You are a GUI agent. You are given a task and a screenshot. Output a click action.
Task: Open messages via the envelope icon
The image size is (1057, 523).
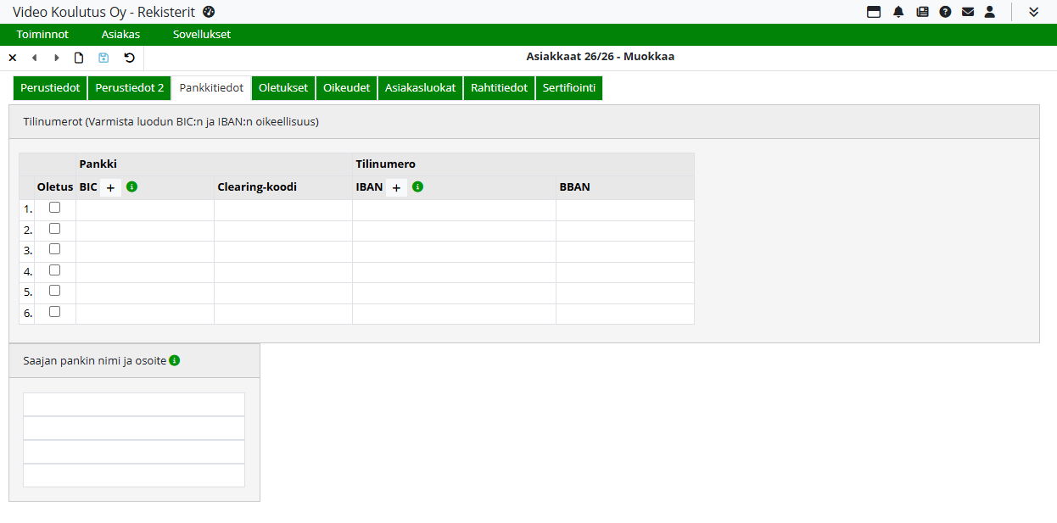[968, 12]
